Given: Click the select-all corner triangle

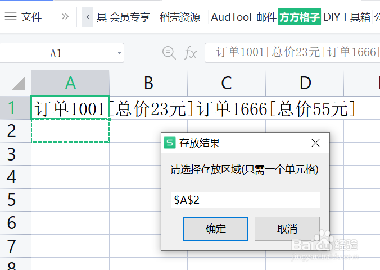Looking at the screenshot, I should [x=19, y=83].
